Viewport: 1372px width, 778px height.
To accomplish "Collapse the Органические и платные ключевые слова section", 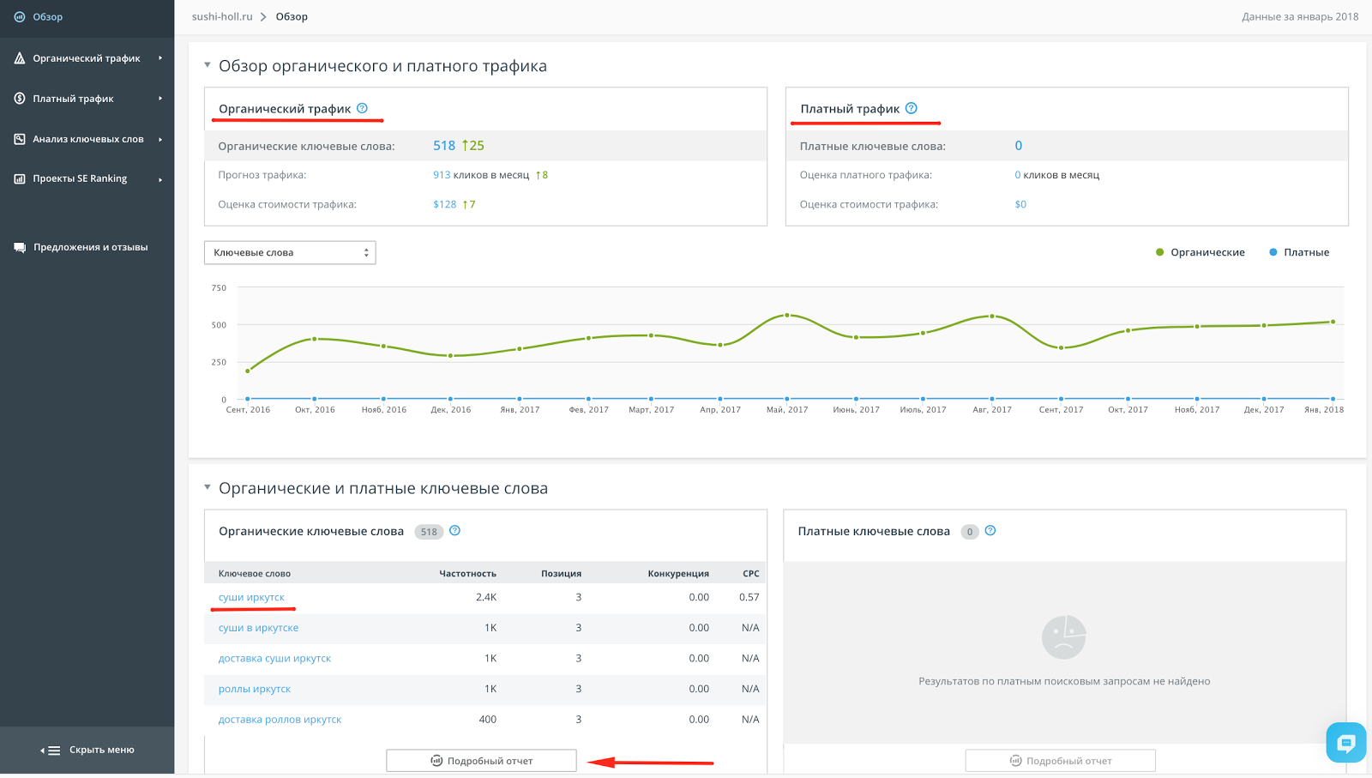I will coord(208,487).
